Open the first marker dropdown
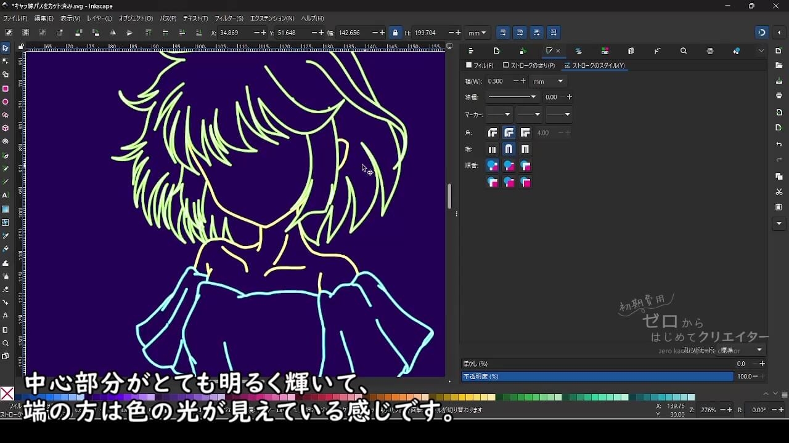The image size is (789, 443). [499, 114]
